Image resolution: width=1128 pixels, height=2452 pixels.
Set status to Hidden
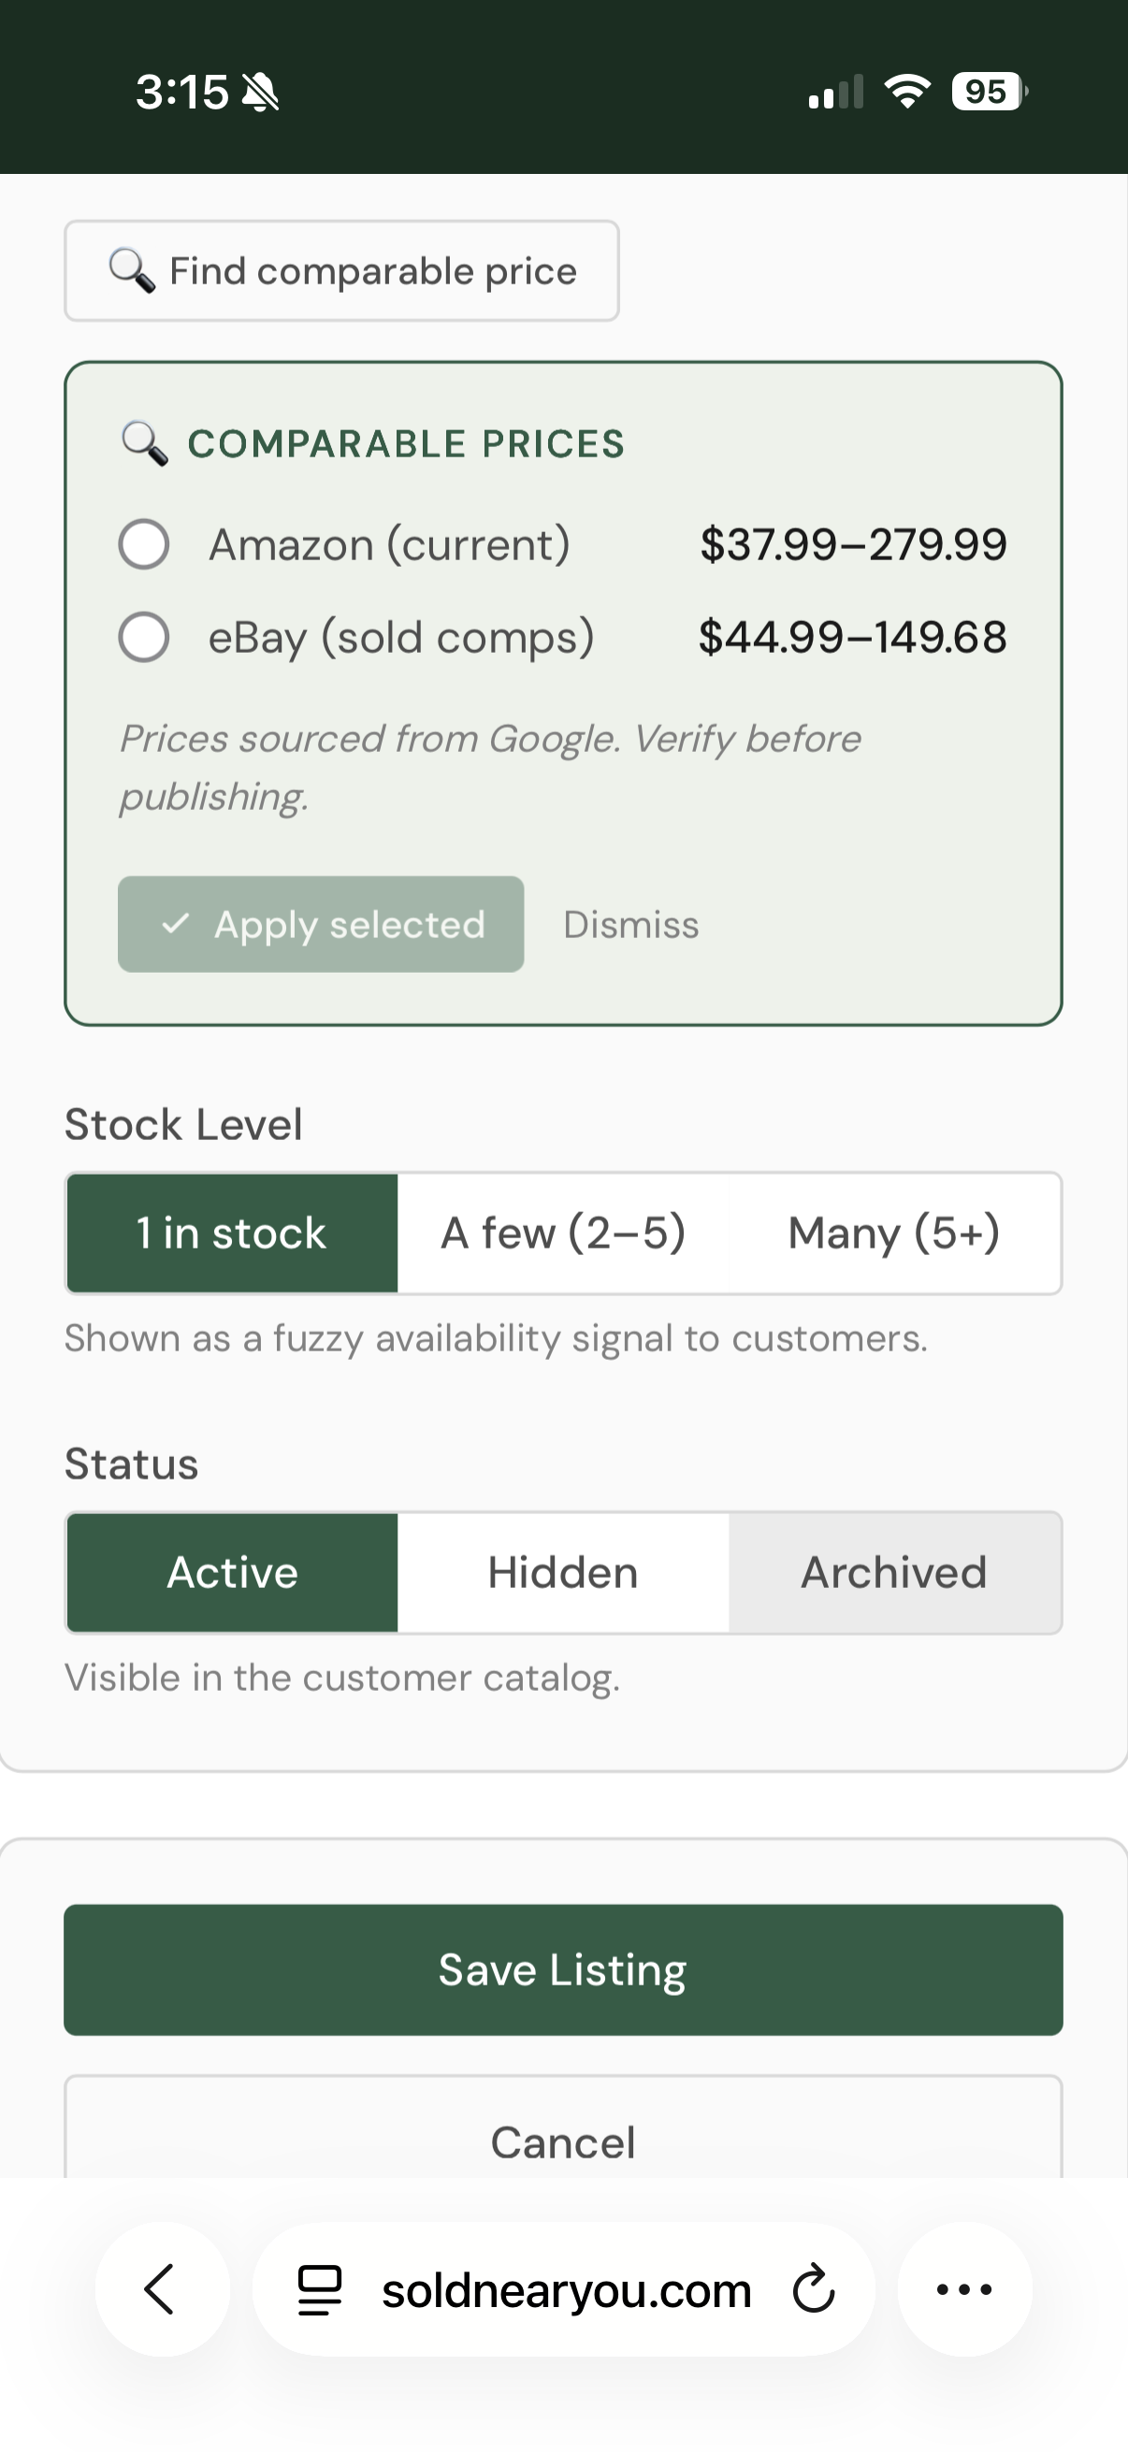(562, 1573)
